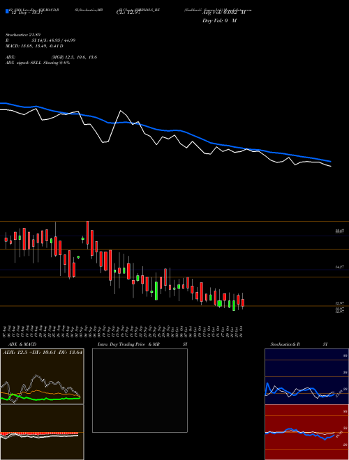The height and width of the screenshot is (460, 349).
Task: Click the 'Avg Vol: 0.032 M' text
Action: 223,13
